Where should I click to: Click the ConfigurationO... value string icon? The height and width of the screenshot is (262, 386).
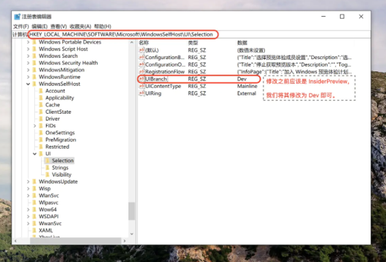point(141,64)
